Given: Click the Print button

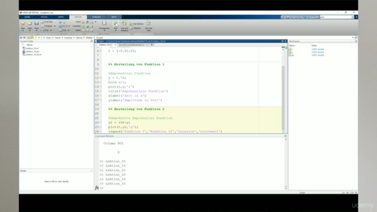Looking at the screenshot, I should click(x=45, y=30).
